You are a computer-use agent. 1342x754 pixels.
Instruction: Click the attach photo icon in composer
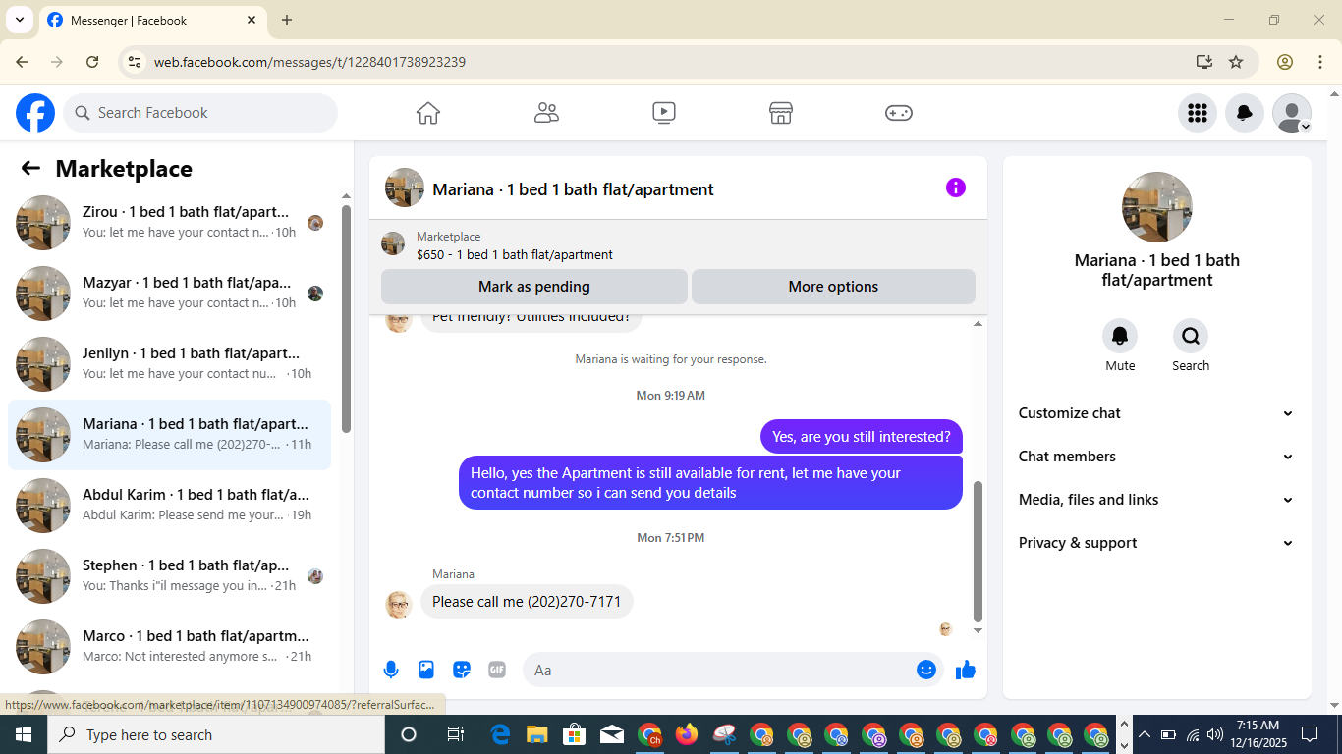pyautogui.click(x=426, y=670)
